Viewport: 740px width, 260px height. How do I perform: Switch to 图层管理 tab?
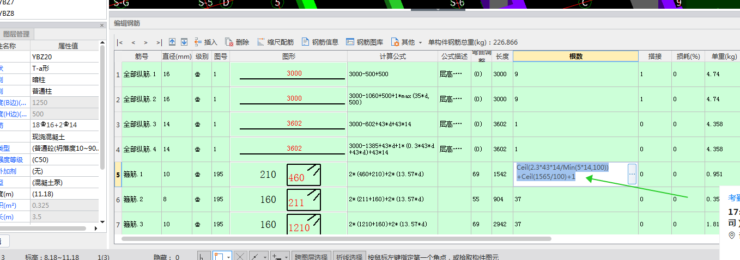16,34
